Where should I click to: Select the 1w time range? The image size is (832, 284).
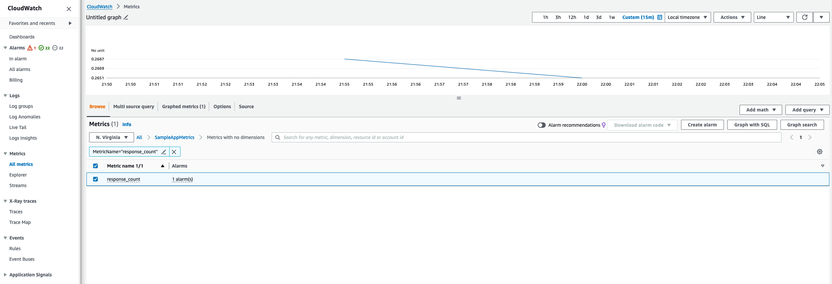612,17
